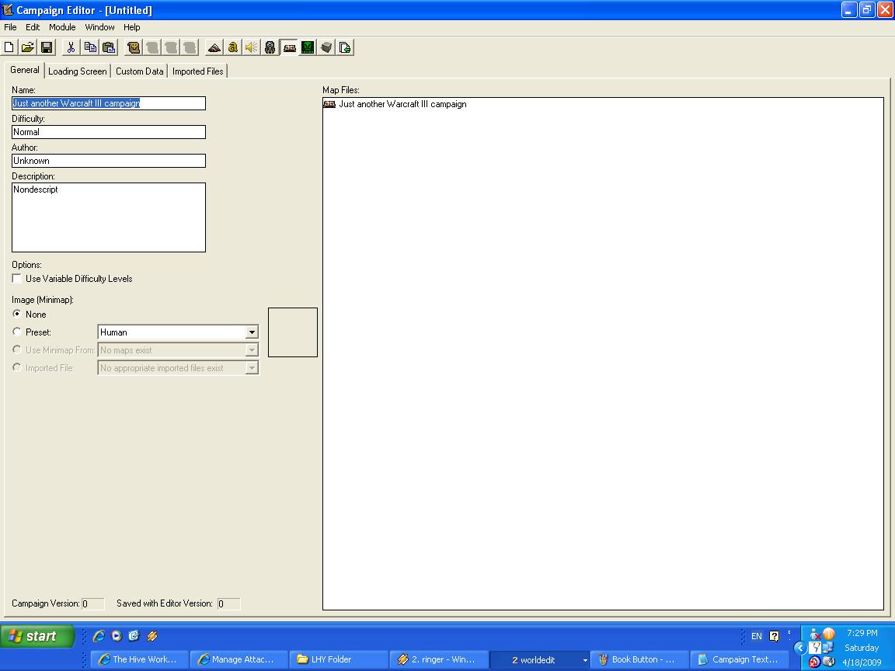The width and height of the screenshot is (895, 671).
Task: Switch to Campaign Text... taskbar window
Action: click(x=739, y=659)
